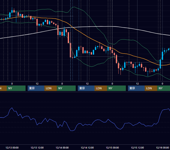Click the 12/14 00:00 time axis label
Screen dimensions: 170x150
(62, 147)
